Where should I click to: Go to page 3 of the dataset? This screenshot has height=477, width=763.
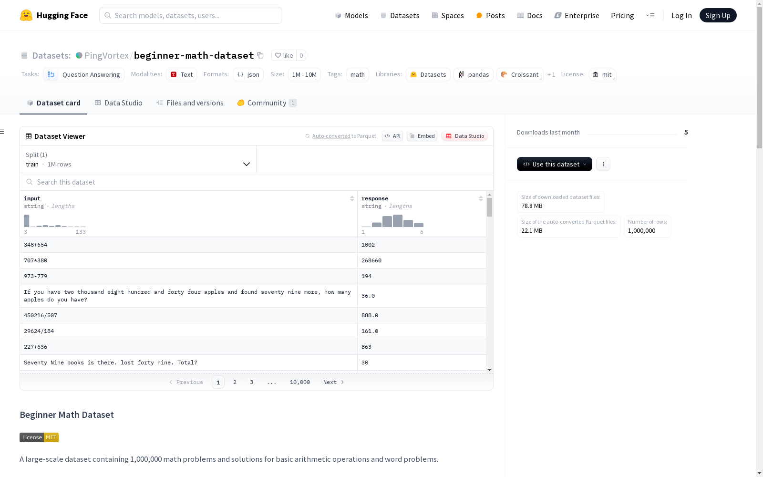[251, 382]
